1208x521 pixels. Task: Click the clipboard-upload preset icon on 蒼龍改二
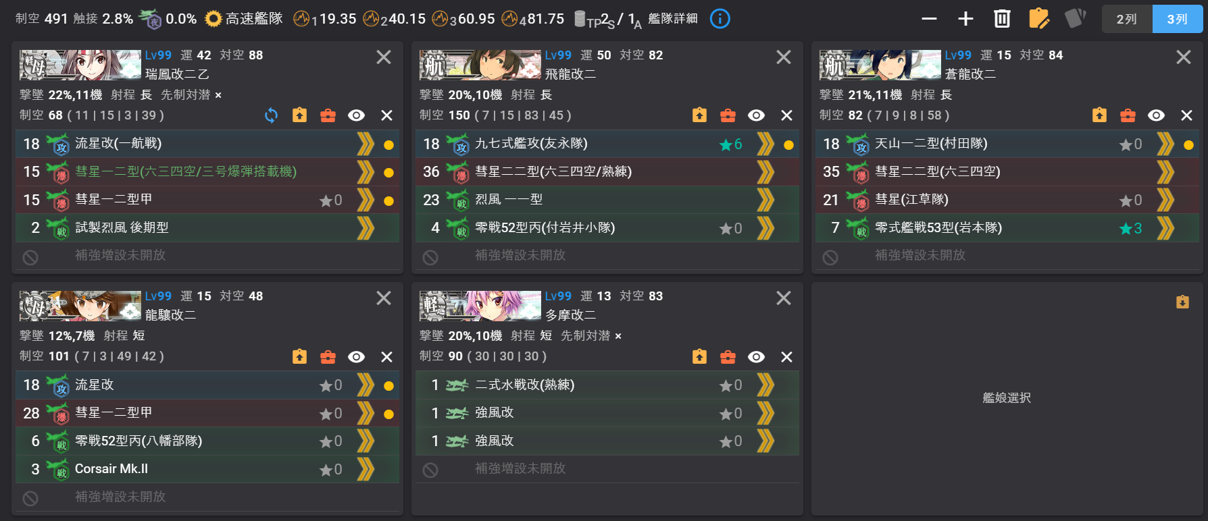(1099, 115)
